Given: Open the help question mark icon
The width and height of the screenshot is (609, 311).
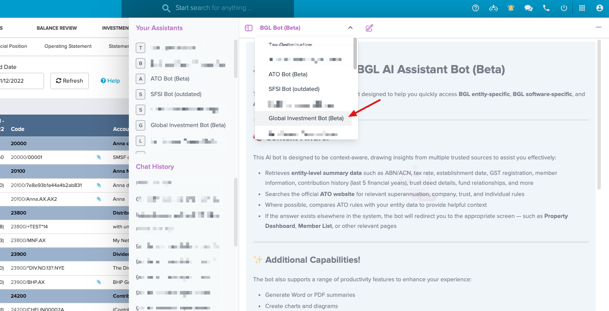Looking at the screenshot, I should tap(476, 8).
